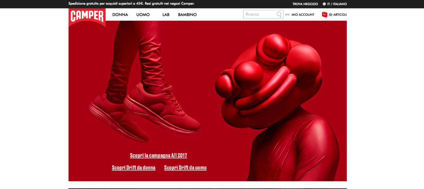Click TROVA NEGOZIO link
The height and width of the screenshot is (189, 424).
305,4
